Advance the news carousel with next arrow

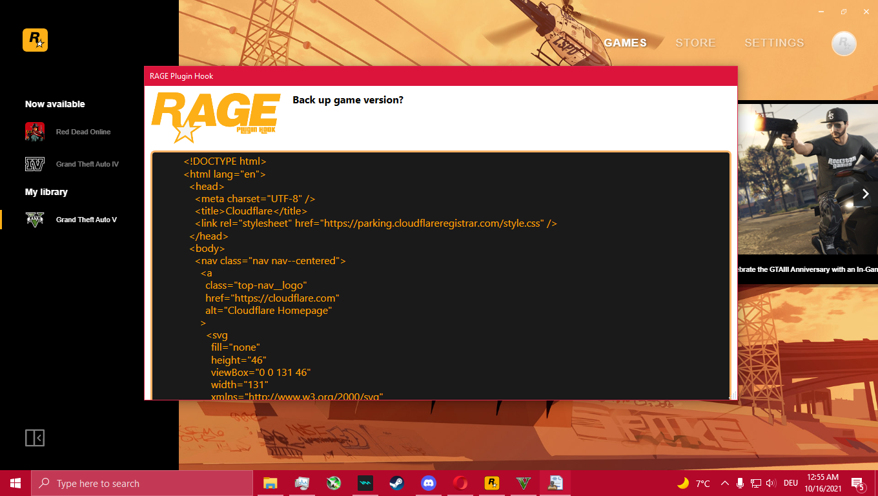(866, 194)
